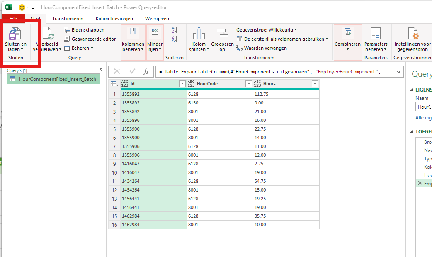Screen dimensions: 432x257
Task: Select the HourComponentFixed_Insert_Batch query
Action: click(57, 79)
